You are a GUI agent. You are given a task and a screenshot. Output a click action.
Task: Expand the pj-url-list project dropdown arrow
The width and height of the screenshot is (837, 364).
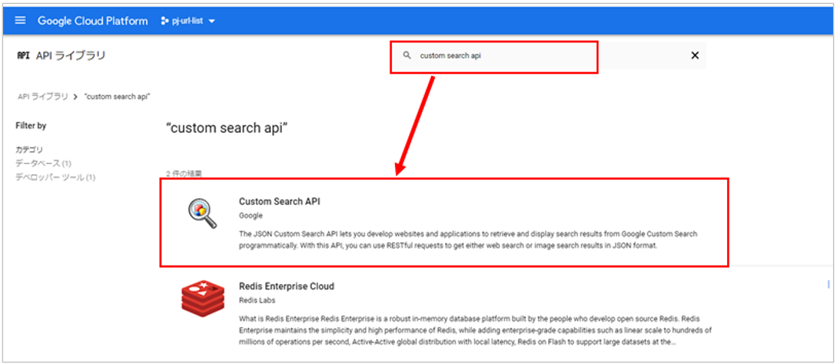point(212,21)
